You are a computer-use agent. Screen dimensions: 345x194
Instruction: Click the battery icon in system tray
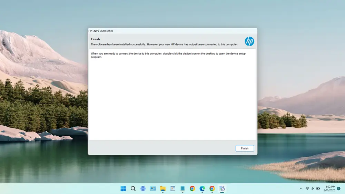pyautogui.click(x=318, y=188)
